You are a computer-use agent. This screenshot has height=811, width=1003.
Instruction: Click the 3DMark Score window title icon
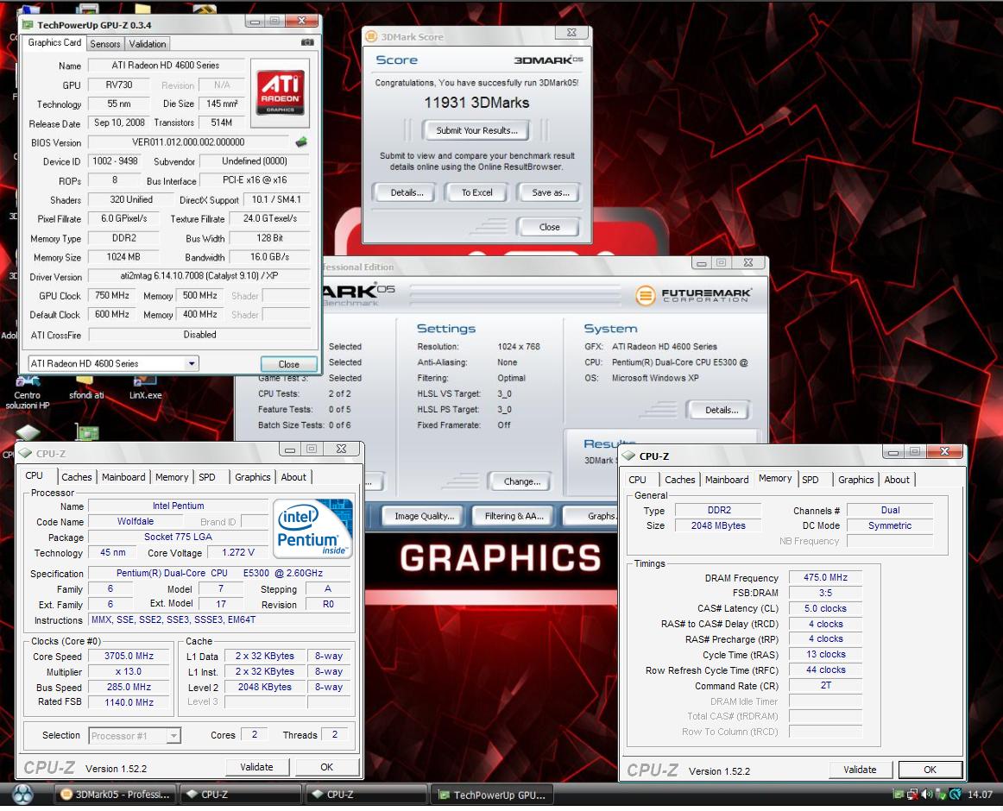pyautogui.click(x=371, y=36)
